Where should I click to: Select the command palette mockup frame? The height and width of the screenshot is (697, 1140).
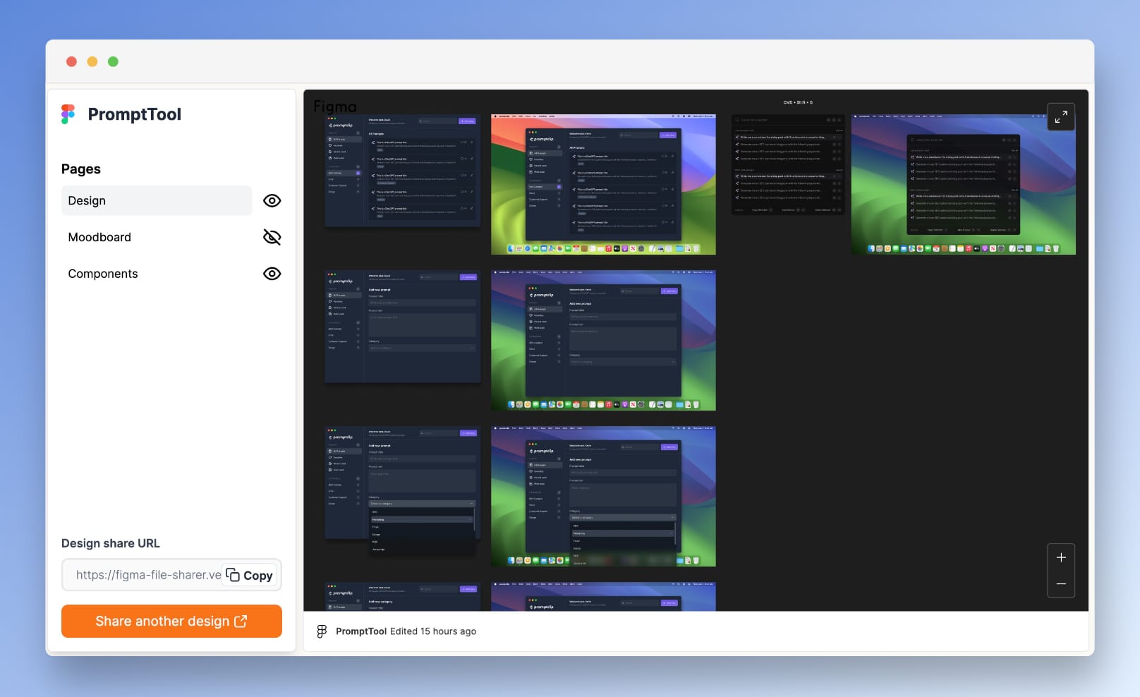pos(788,165)
